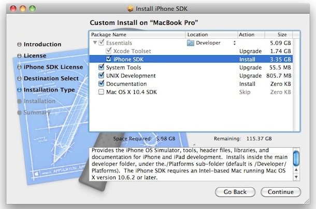Click the 5.09 GB Essentials size value
Image resolution: width=316 pixels, height=209 pixels.
[280, 43]
